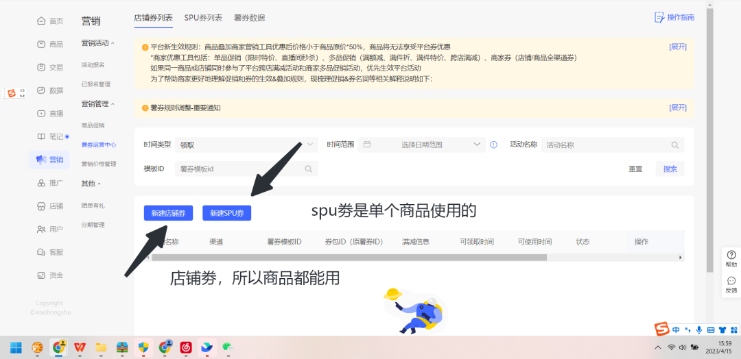Click the table scrollbar right arrow
The height and width of the screenshot is (359, 741).
pyautogui.click(x=681, y=258)
